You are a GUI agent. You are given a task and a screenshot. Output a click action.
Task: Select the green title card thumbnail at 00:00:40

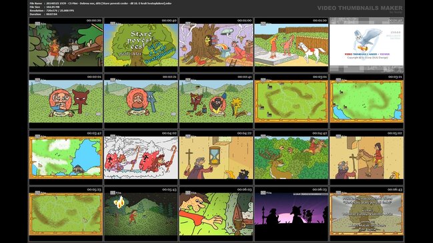141,45
